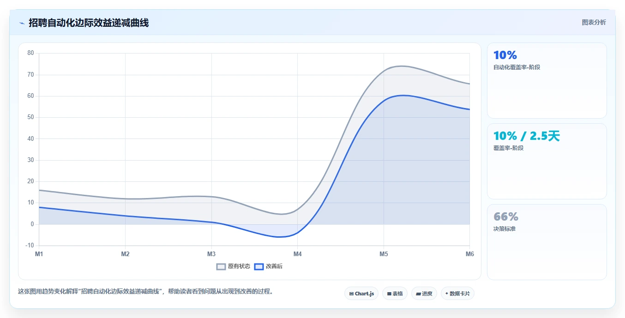Click the M1 label on the x-axis
Viewport: 625px width, 318px height.
pyautogui.click(x=39, y=254)
